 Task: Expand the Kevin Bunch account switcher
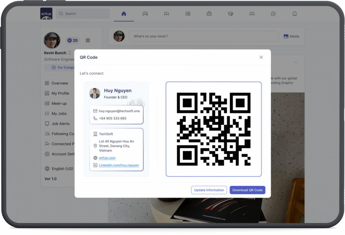[x=69, y=53]
